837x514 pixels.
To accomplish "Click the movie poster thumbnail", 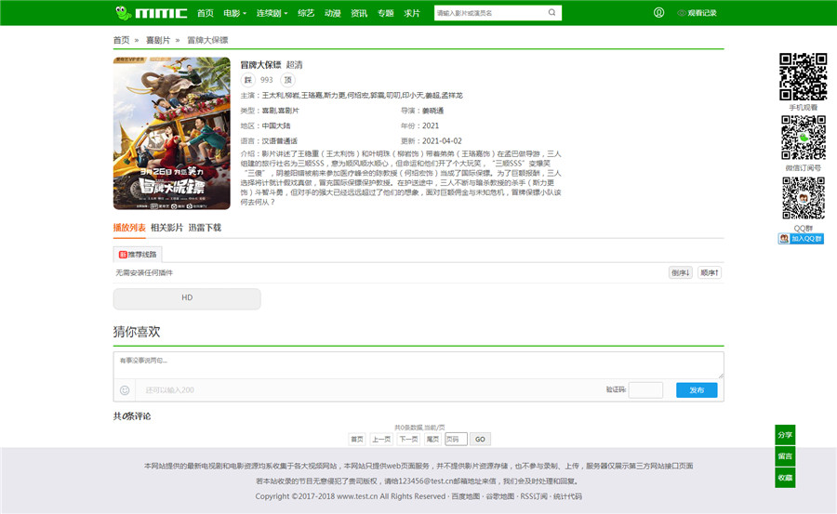I will coord(171,133).
